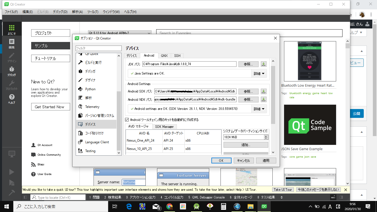Adjust the system partition size spinner
Image resolution: width=377 pixels, height=212 pixels.
click(266, 137)
